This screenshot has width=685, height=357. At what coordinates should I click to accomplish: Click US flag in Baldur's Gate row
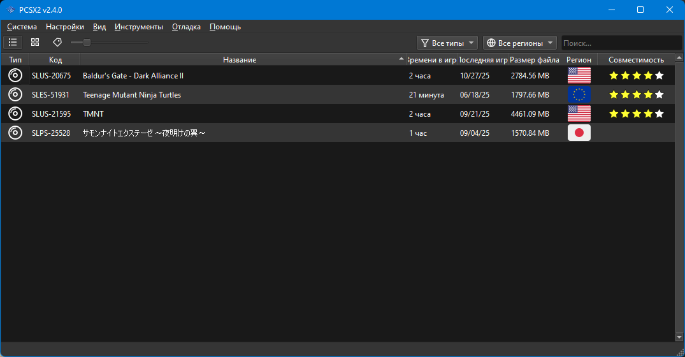click(579, 75)
